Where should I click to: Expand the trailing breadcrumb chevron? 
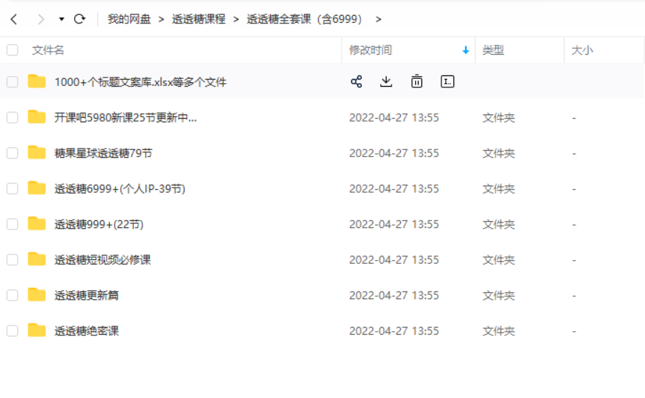click(379, 19)
